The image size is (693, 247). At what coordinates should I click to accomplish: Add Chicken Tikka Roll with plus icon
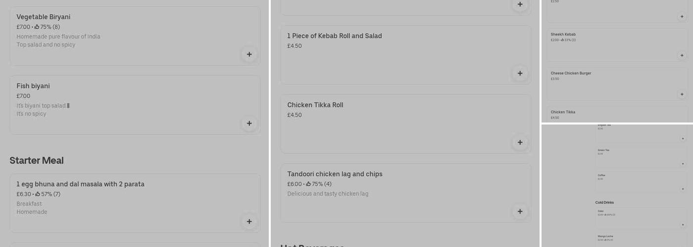pos(520,143)
